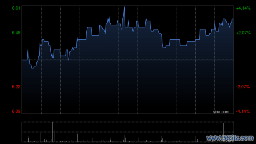This screenshot has height=144, width=256.
Task: Click the highest peak of the price line
Action: 124,7
